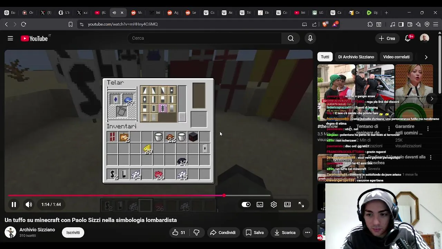The image size is (442, 249).
Task: Open the Brave Wallet icon
Action: 410,24
